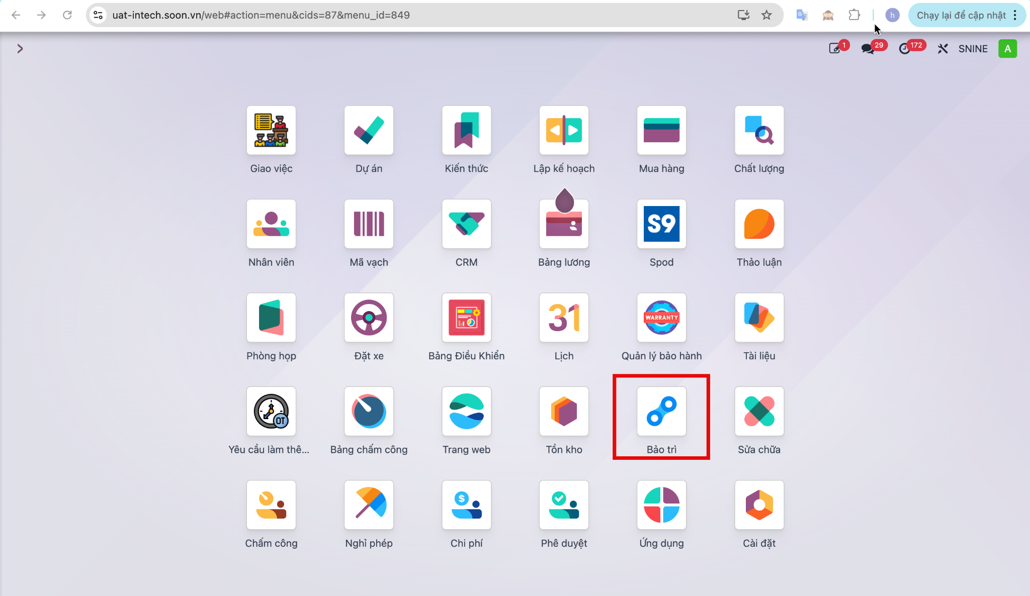The image size is (1030, 596).
Task: Click the browser address bar URL
Action: [261, 15]
